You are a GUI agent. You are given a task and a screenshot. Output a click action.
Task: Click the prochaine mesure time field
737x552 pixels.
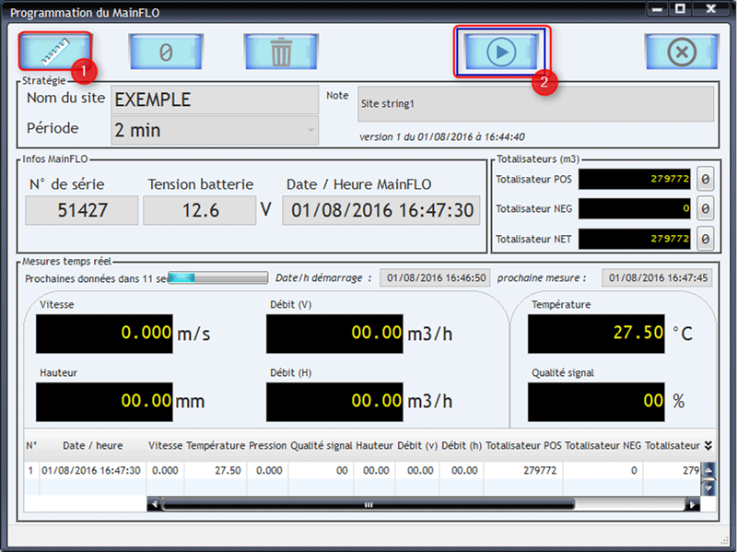[658, 278]
